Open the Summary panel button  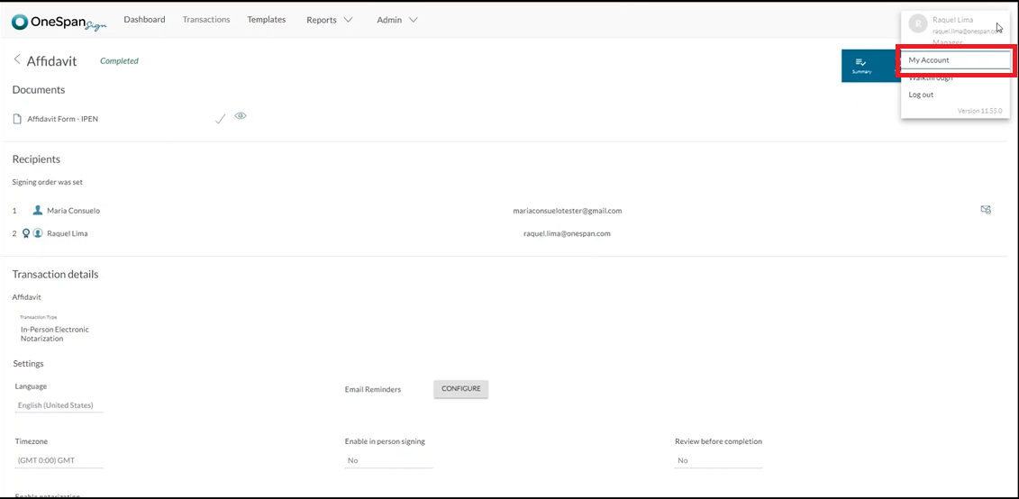(861, 66)
